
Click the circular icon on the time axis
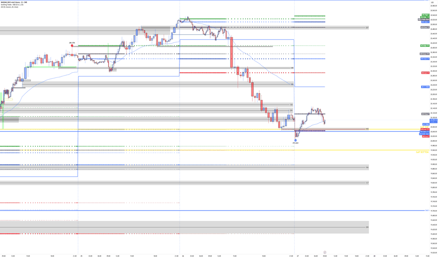[325, 252]
